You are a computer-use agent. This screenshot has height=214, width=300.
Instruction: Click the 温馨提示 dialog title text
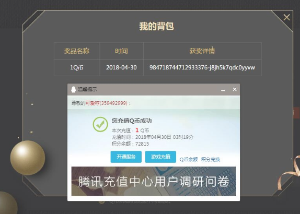coord(87,89)
